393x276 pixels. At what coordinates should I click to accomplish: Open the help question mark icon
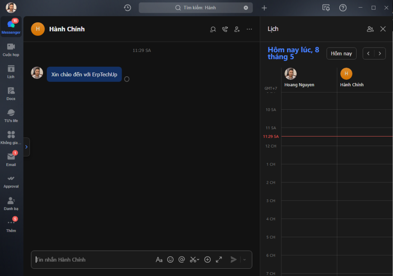pyautogui.click(x=343, y=8)
